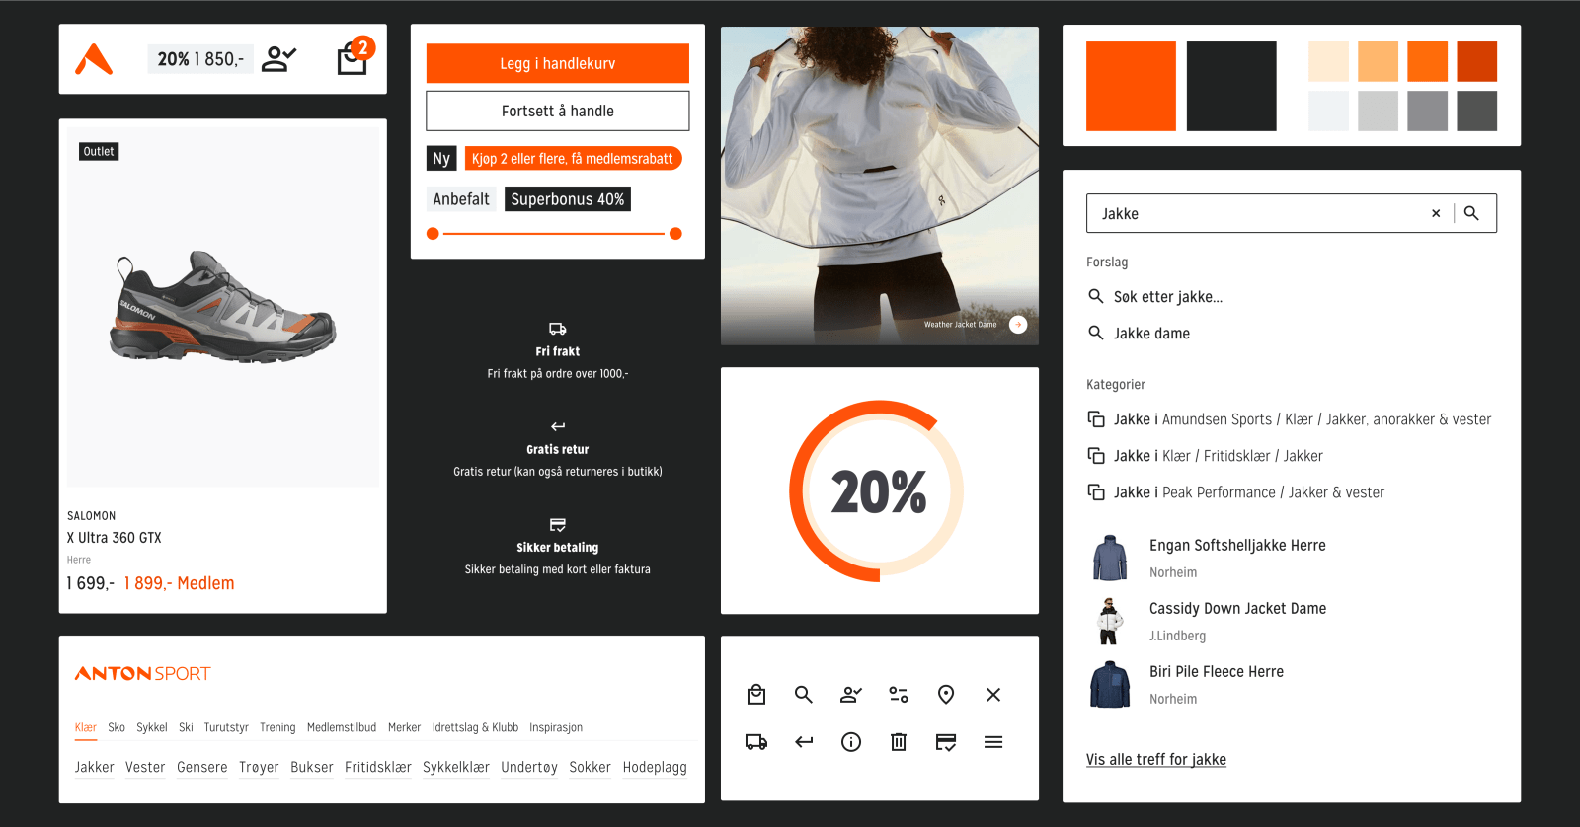Click Legg i handlekurv button
The width and height of the screenshot is (1580, 827).
[x=558, y=63]
